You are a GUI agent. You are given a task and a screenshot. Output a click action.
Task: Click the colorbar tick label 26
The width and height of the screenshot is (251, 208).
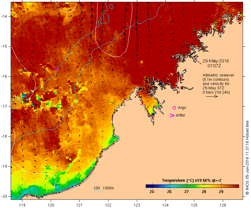point(169,192)
